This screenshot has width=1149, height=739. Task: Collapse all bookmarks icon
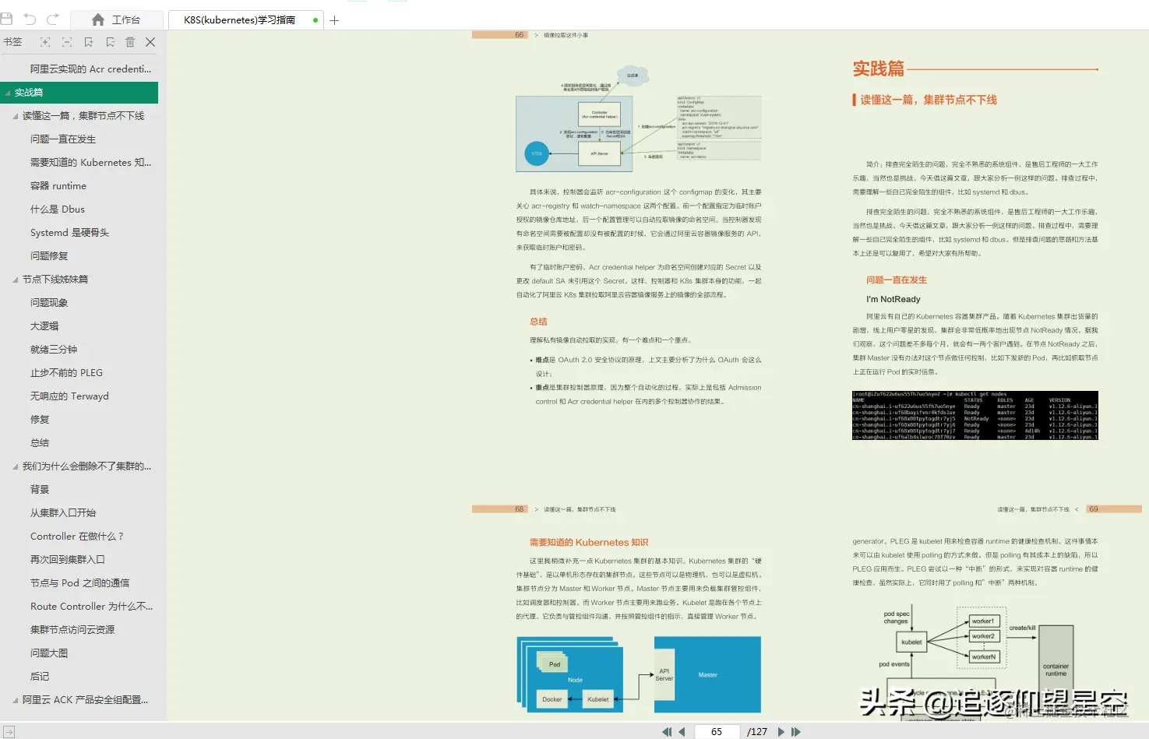(x=67, y=42)
